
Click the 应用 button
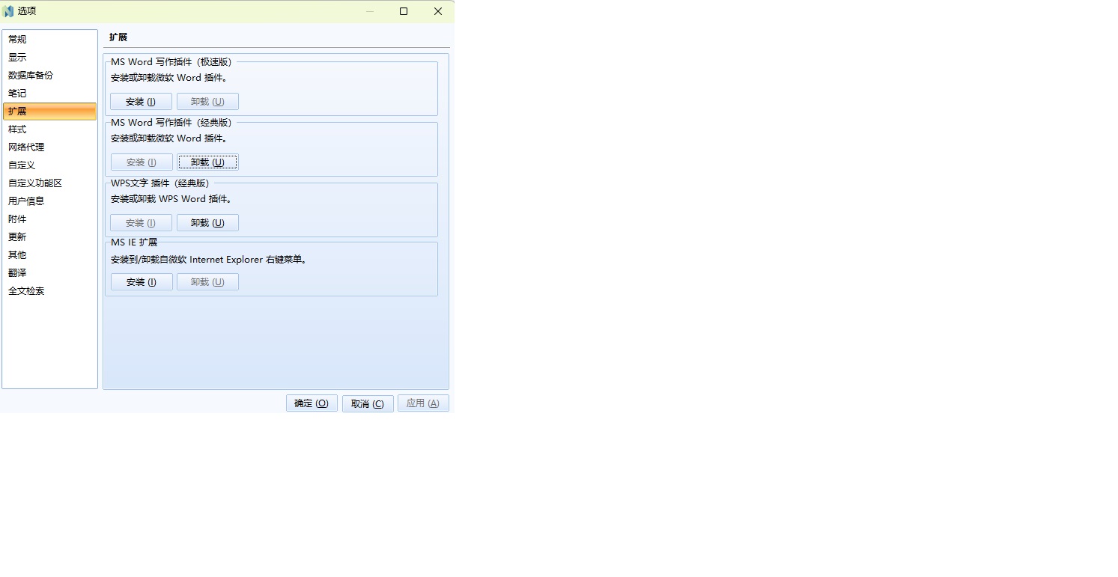coord(423,403)
